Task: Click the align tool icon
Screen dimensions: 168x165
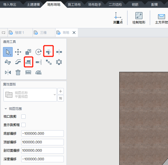Action: pos(28,62)
